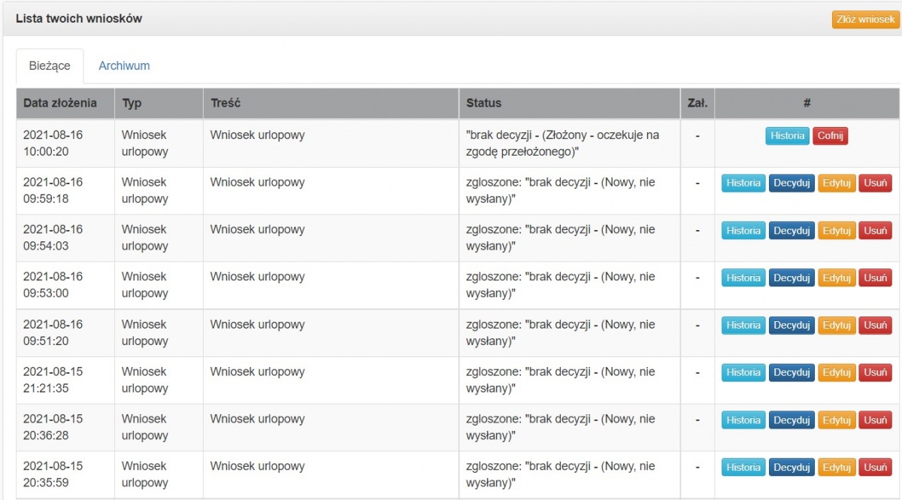View Historia of the 21:21:35 request
This screenshot has height=500, width=902.
[x=743, y=372]
